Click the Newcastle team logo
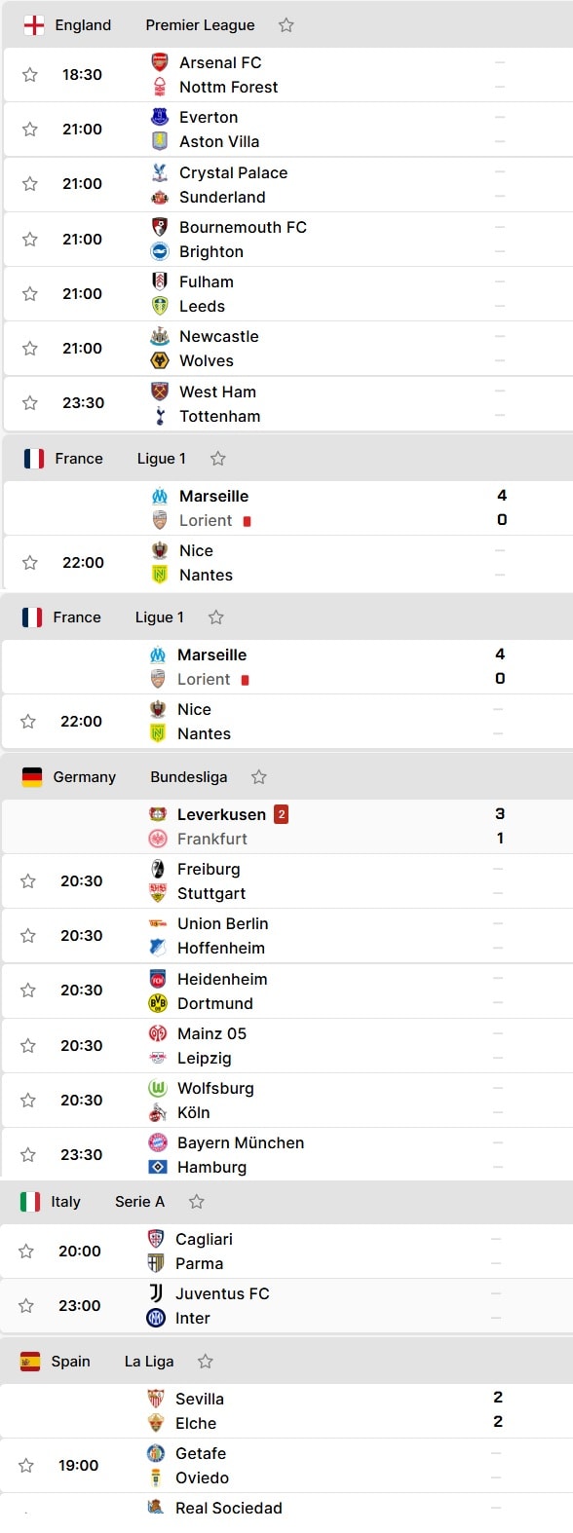 (x=160, y=336)
